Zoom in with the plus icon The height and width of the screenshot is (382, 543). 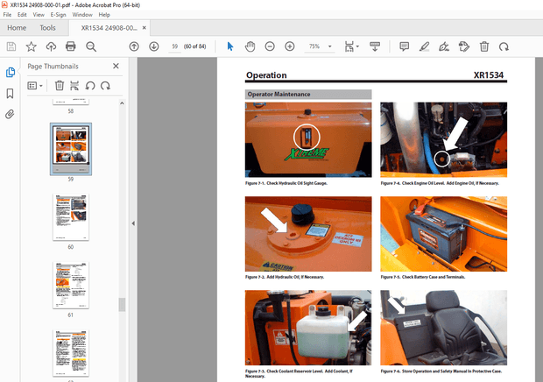[290, 46]
